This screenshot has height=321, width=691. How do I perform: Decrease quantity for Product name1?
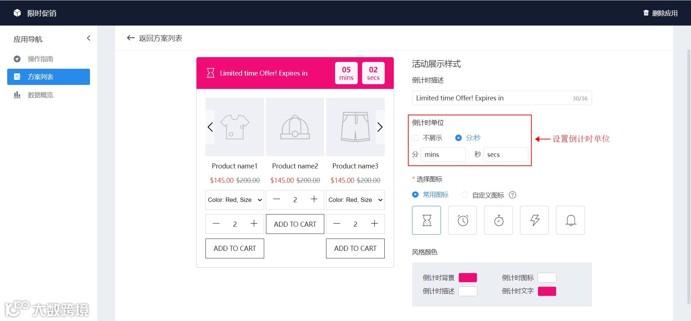[216, 224]
